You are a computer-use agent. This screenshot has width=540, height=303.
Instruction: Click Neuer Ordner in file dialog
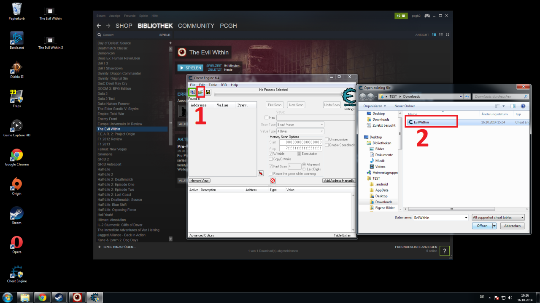click(x=405, y=106)
